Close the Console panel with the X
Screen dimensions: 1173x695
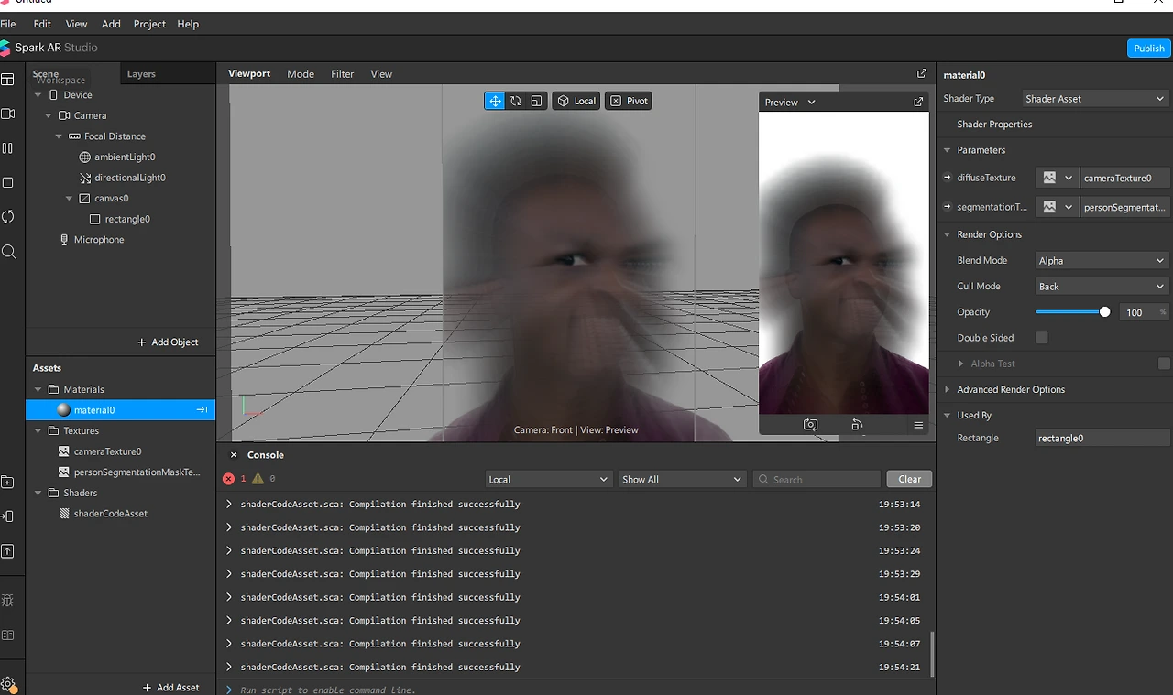point(234,455)
